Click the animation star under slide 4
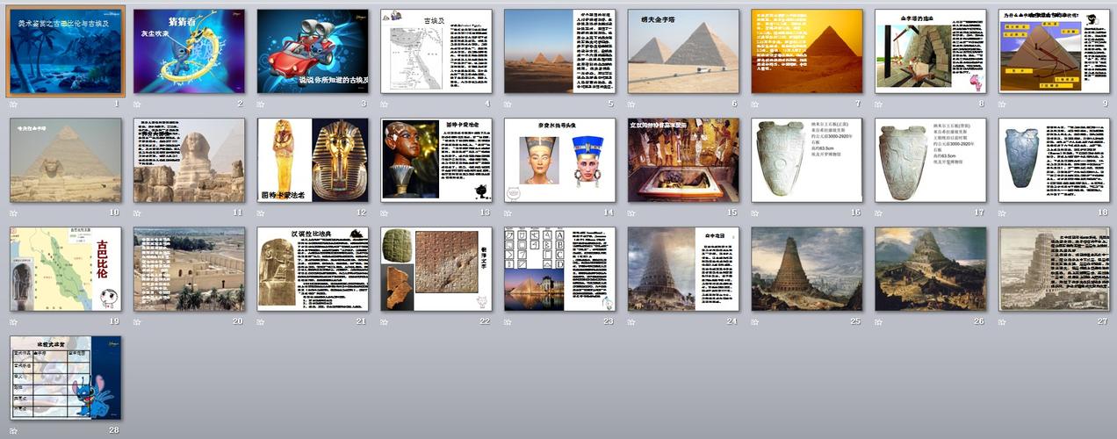The image size is (1117, 439). point(385,104)
